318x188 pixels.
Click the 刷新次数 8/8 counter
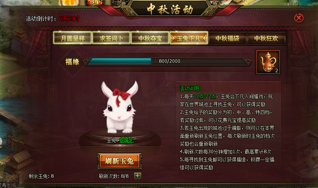click(114, 176)
